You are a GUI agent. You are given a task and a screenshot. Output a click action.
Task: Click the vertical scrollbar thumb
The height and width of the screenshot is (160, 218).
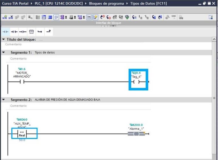coord(214,98)
